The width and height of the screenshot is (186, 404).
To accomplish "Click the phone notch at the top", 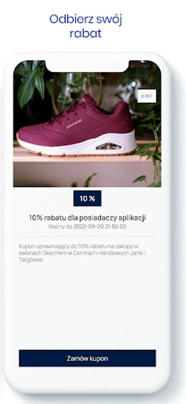I will point(87,66).
